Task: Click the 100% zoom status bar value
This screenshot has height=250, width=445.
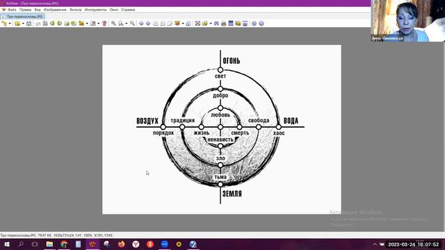Action: pyautogui.click(x=88, y=235)
